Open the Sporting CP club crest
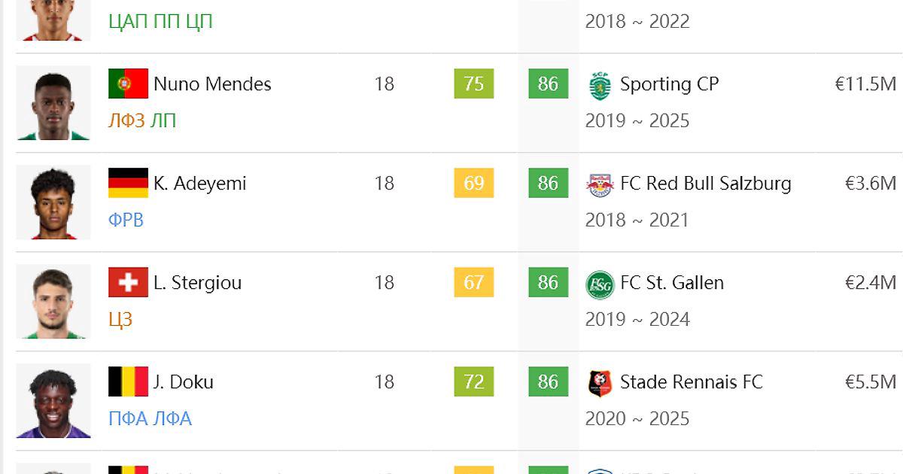 coord(600,85)
